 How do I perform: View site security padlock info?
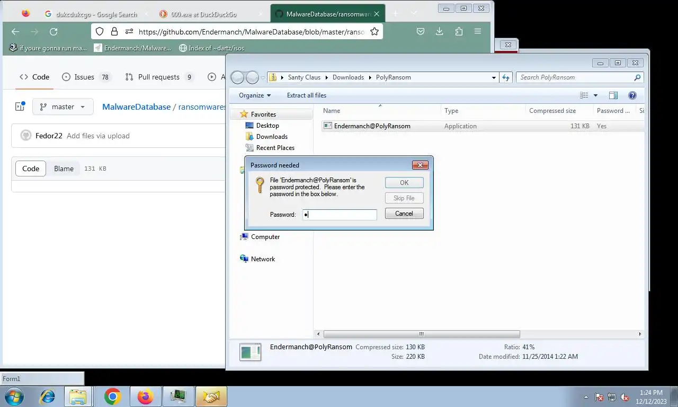point(114,32)
